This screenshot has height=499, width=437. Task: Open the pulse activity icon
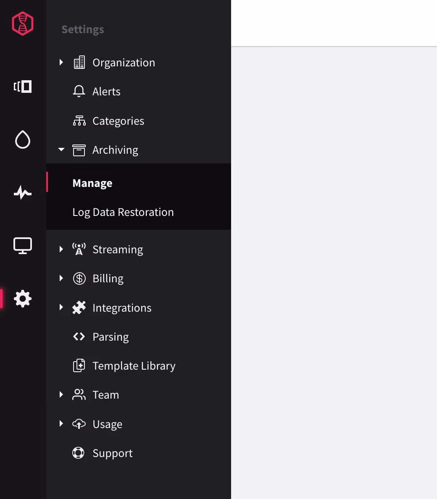pyautogui.click(x=23, y=192)
